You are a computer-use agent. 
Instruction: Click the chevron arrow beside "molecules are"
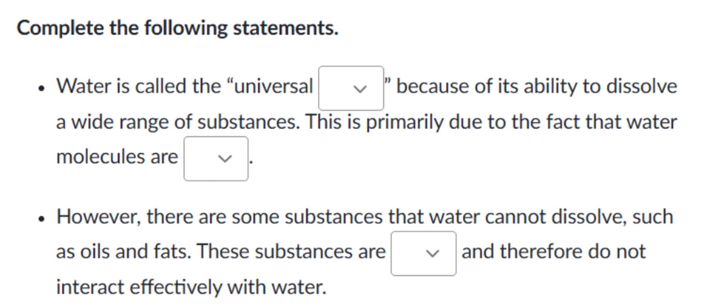click(x=225, y=158)
